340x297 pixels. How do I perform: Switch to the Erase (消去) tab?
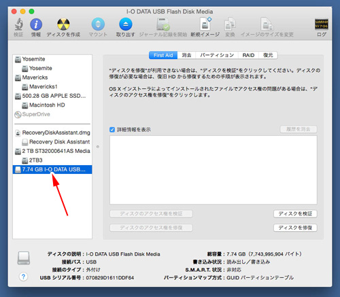(186, 55)
